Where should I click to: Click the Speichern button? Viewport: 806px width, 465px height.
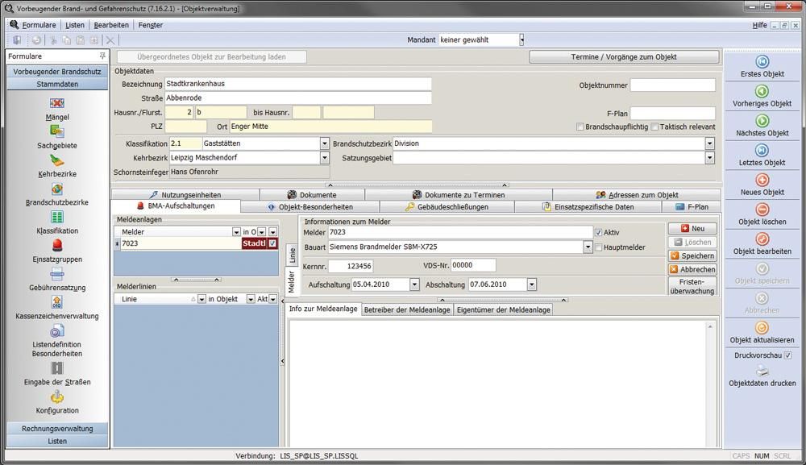click(692, 255)
